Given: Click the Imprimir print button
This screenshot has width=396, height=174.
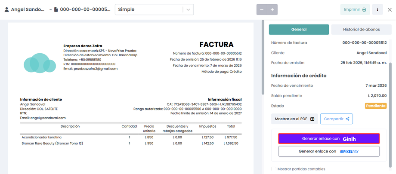Looking at the screenshot, I should [355, 9].
